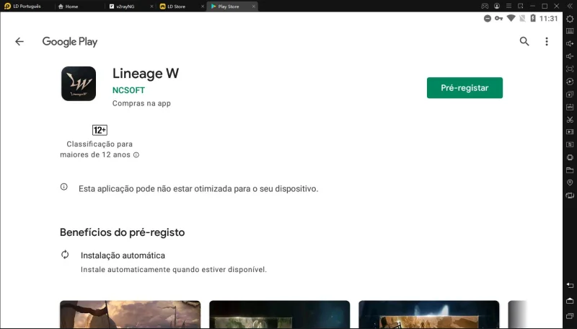The height and width of the screenshot is (329, 577).
Task: Click the battery charging status icon
Action: [533, 18]
